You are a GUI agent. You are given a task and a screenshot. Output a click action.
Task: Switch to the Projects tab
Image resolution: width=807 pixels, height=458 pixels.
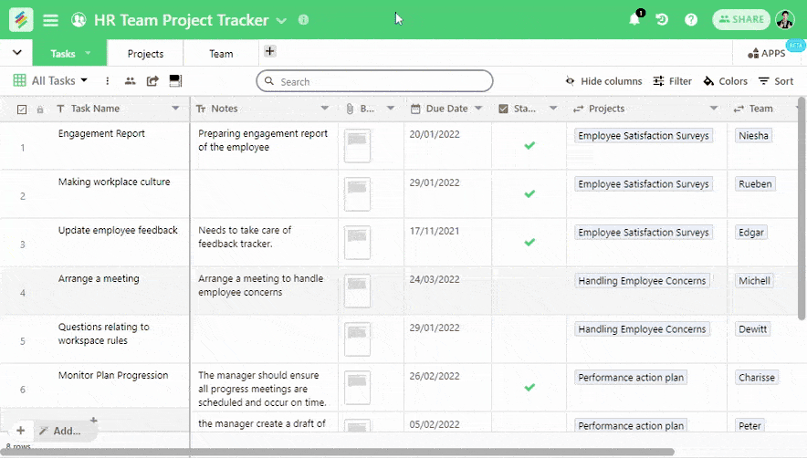145,54
